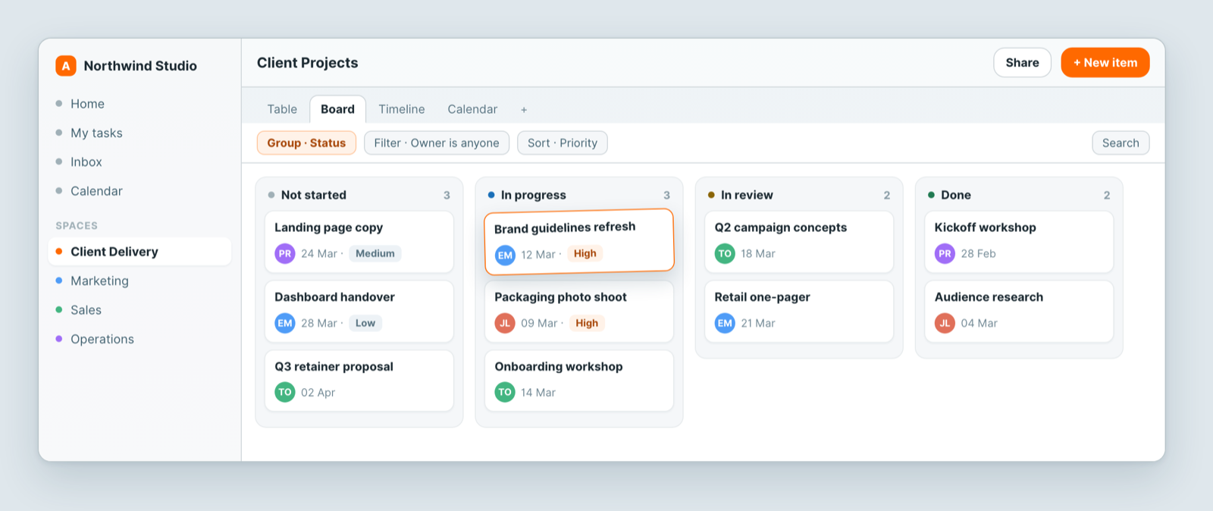Click EM avatar on Dashboard handover card
1213x511 pixels.
tap(285, 323)
